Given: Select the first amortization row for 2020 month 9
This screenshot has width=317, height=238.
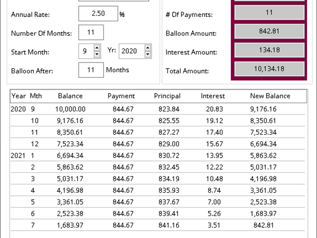Looking at the screenshot, I should (x=158, y=109).
